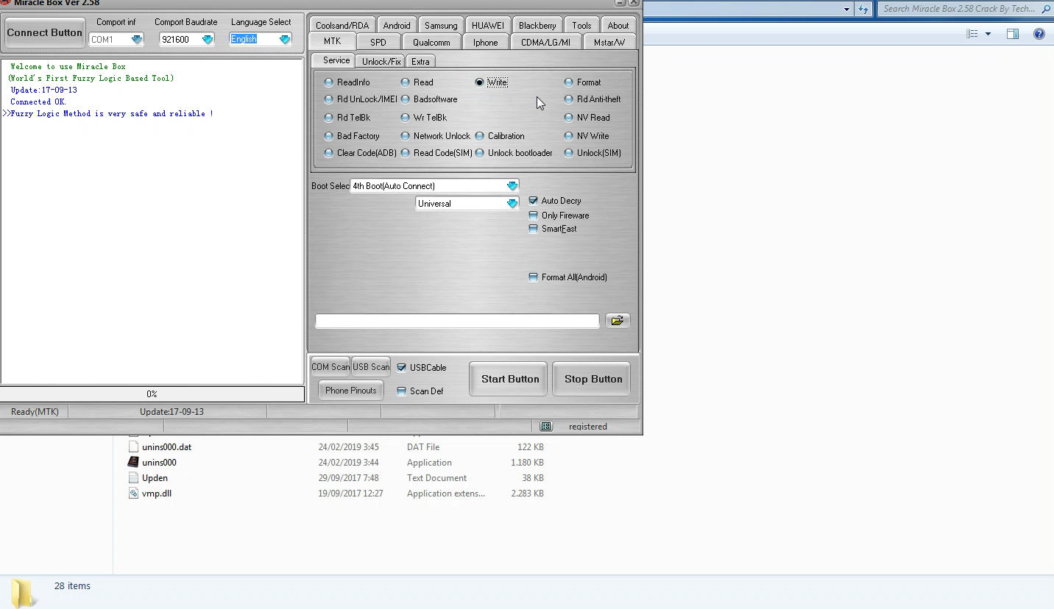Select the Format radio option
This screenshot has width=1054, height=609.
pos(568,82)
